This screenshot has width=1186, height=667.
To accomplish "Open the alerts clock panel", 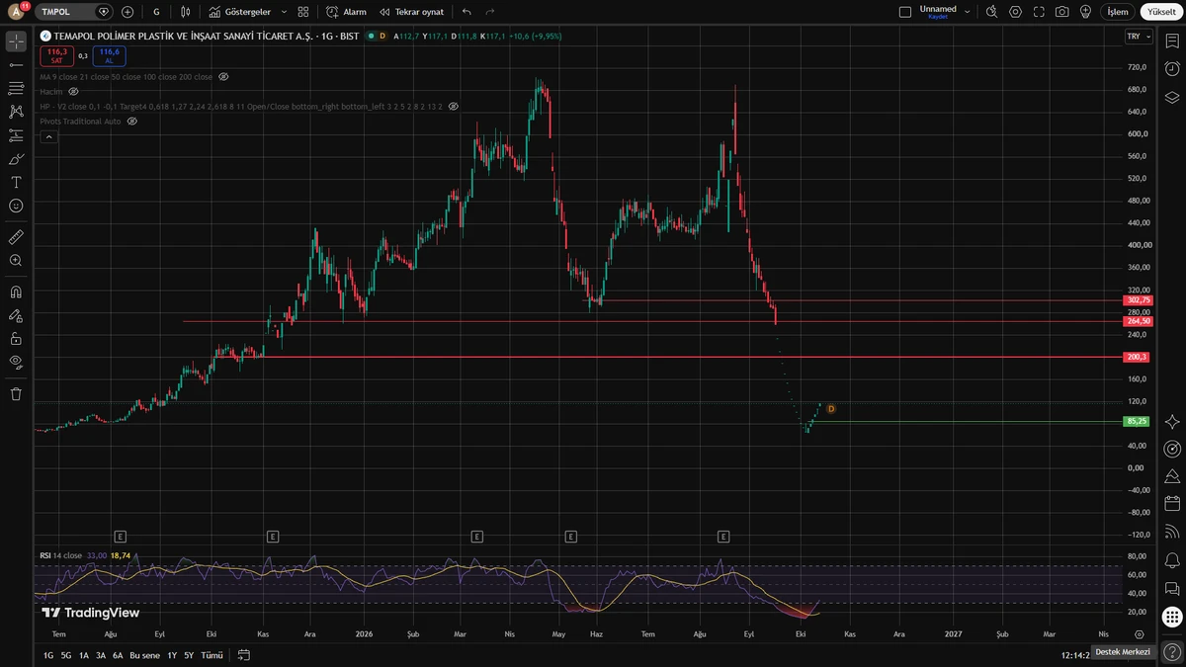I will click(x=1172, y=68).
